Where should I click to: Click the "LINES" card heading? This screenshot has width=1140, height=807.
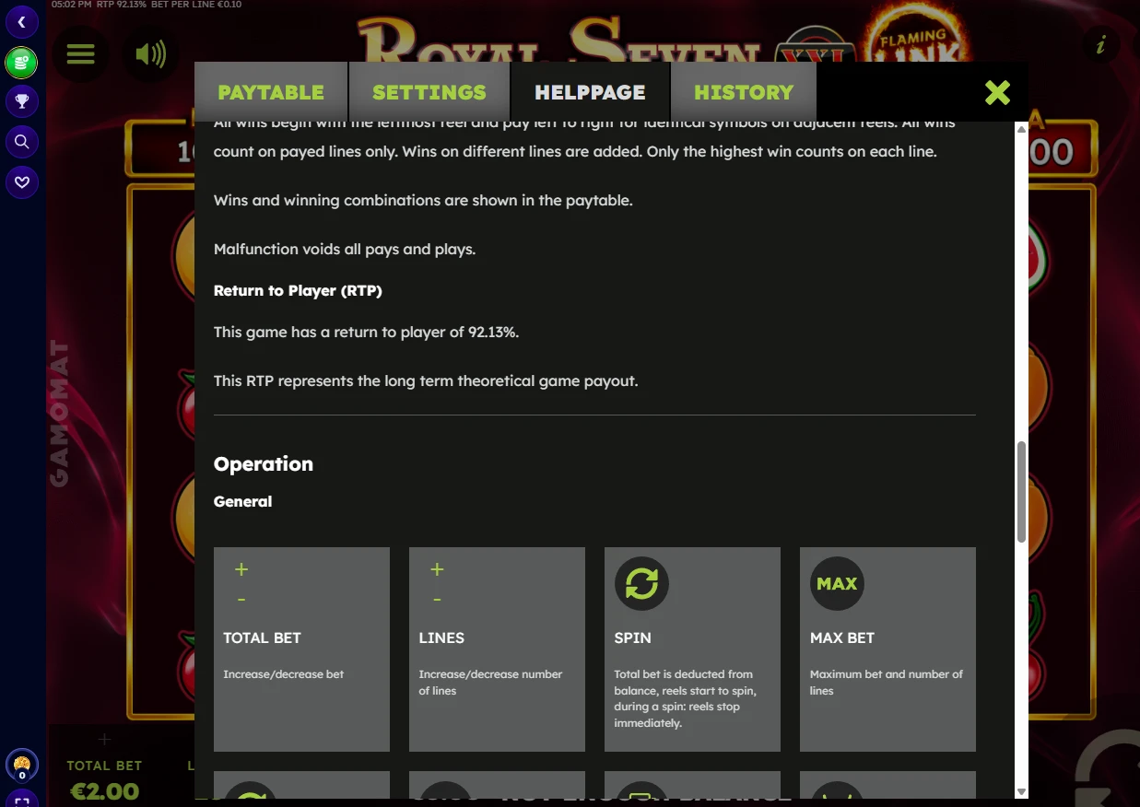(441, 637)
